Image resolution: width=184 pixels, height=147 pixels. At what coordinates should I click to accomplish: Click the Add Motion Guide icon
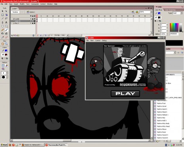tap(15, 35)
